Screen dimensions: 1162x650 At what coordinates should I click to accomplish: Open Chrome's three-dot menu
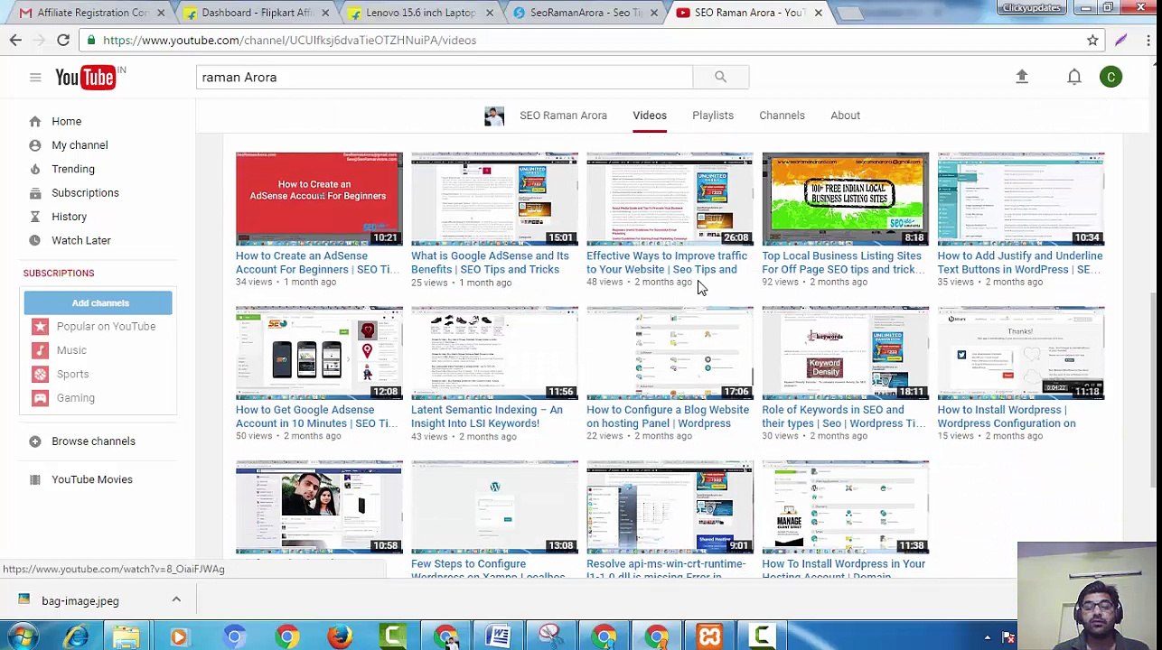pos(1148,40)
